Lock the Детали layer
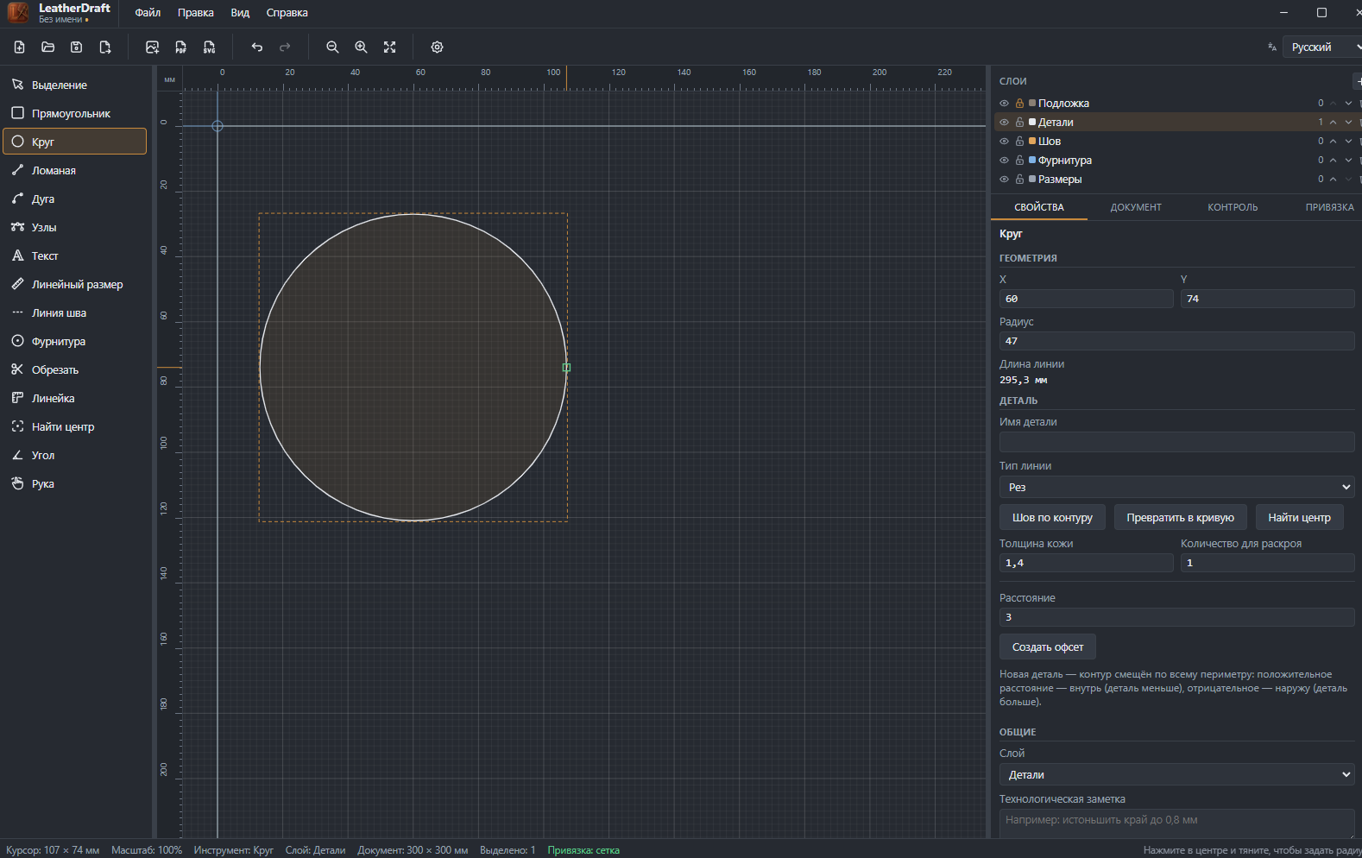 1019,123
